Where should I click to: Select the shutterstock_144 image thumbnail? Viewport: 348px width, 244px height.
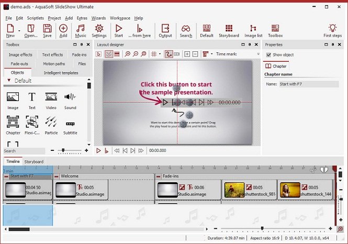click(290, 190)
